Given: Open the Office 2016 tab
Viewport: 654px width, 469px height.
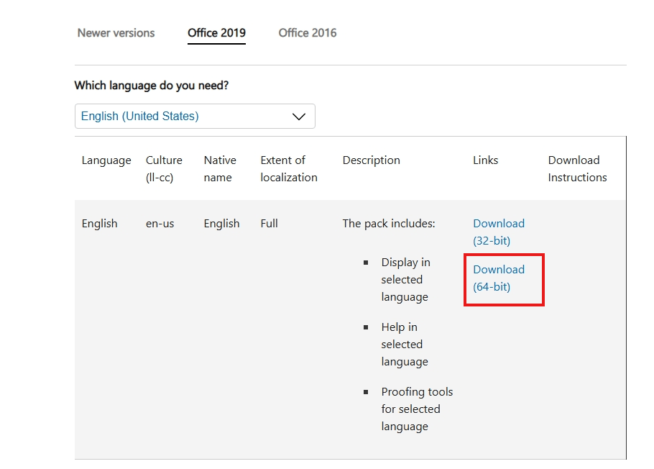Looking at the screenshot, I should point(308,33).
